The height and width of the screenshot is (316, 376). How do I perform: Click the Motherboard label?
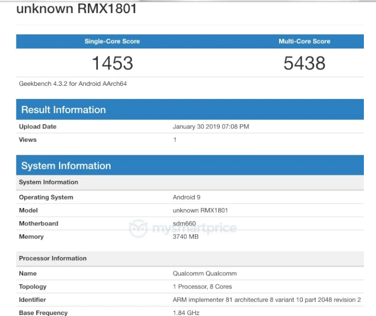click(x=38, y=223)
